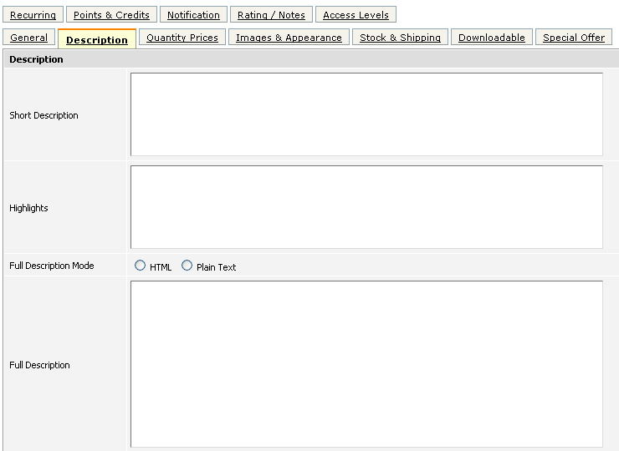
Task: Select the HTML description mode radio
Action: (x=141, y=266)
